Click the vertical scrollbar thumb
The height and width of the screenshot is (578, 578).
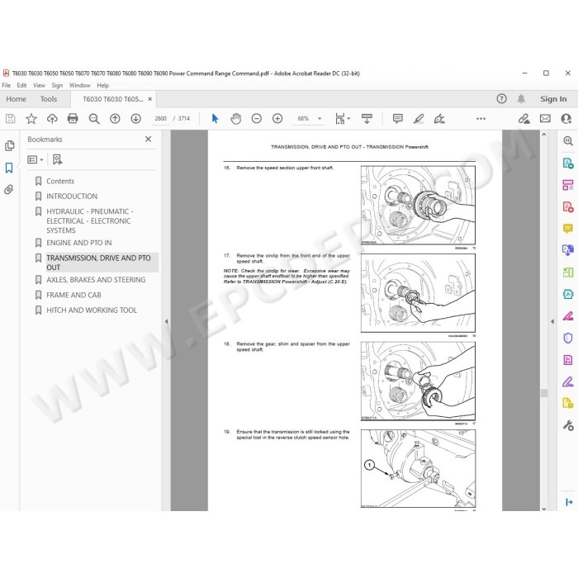pyautogui.click(x=543, y=393)
